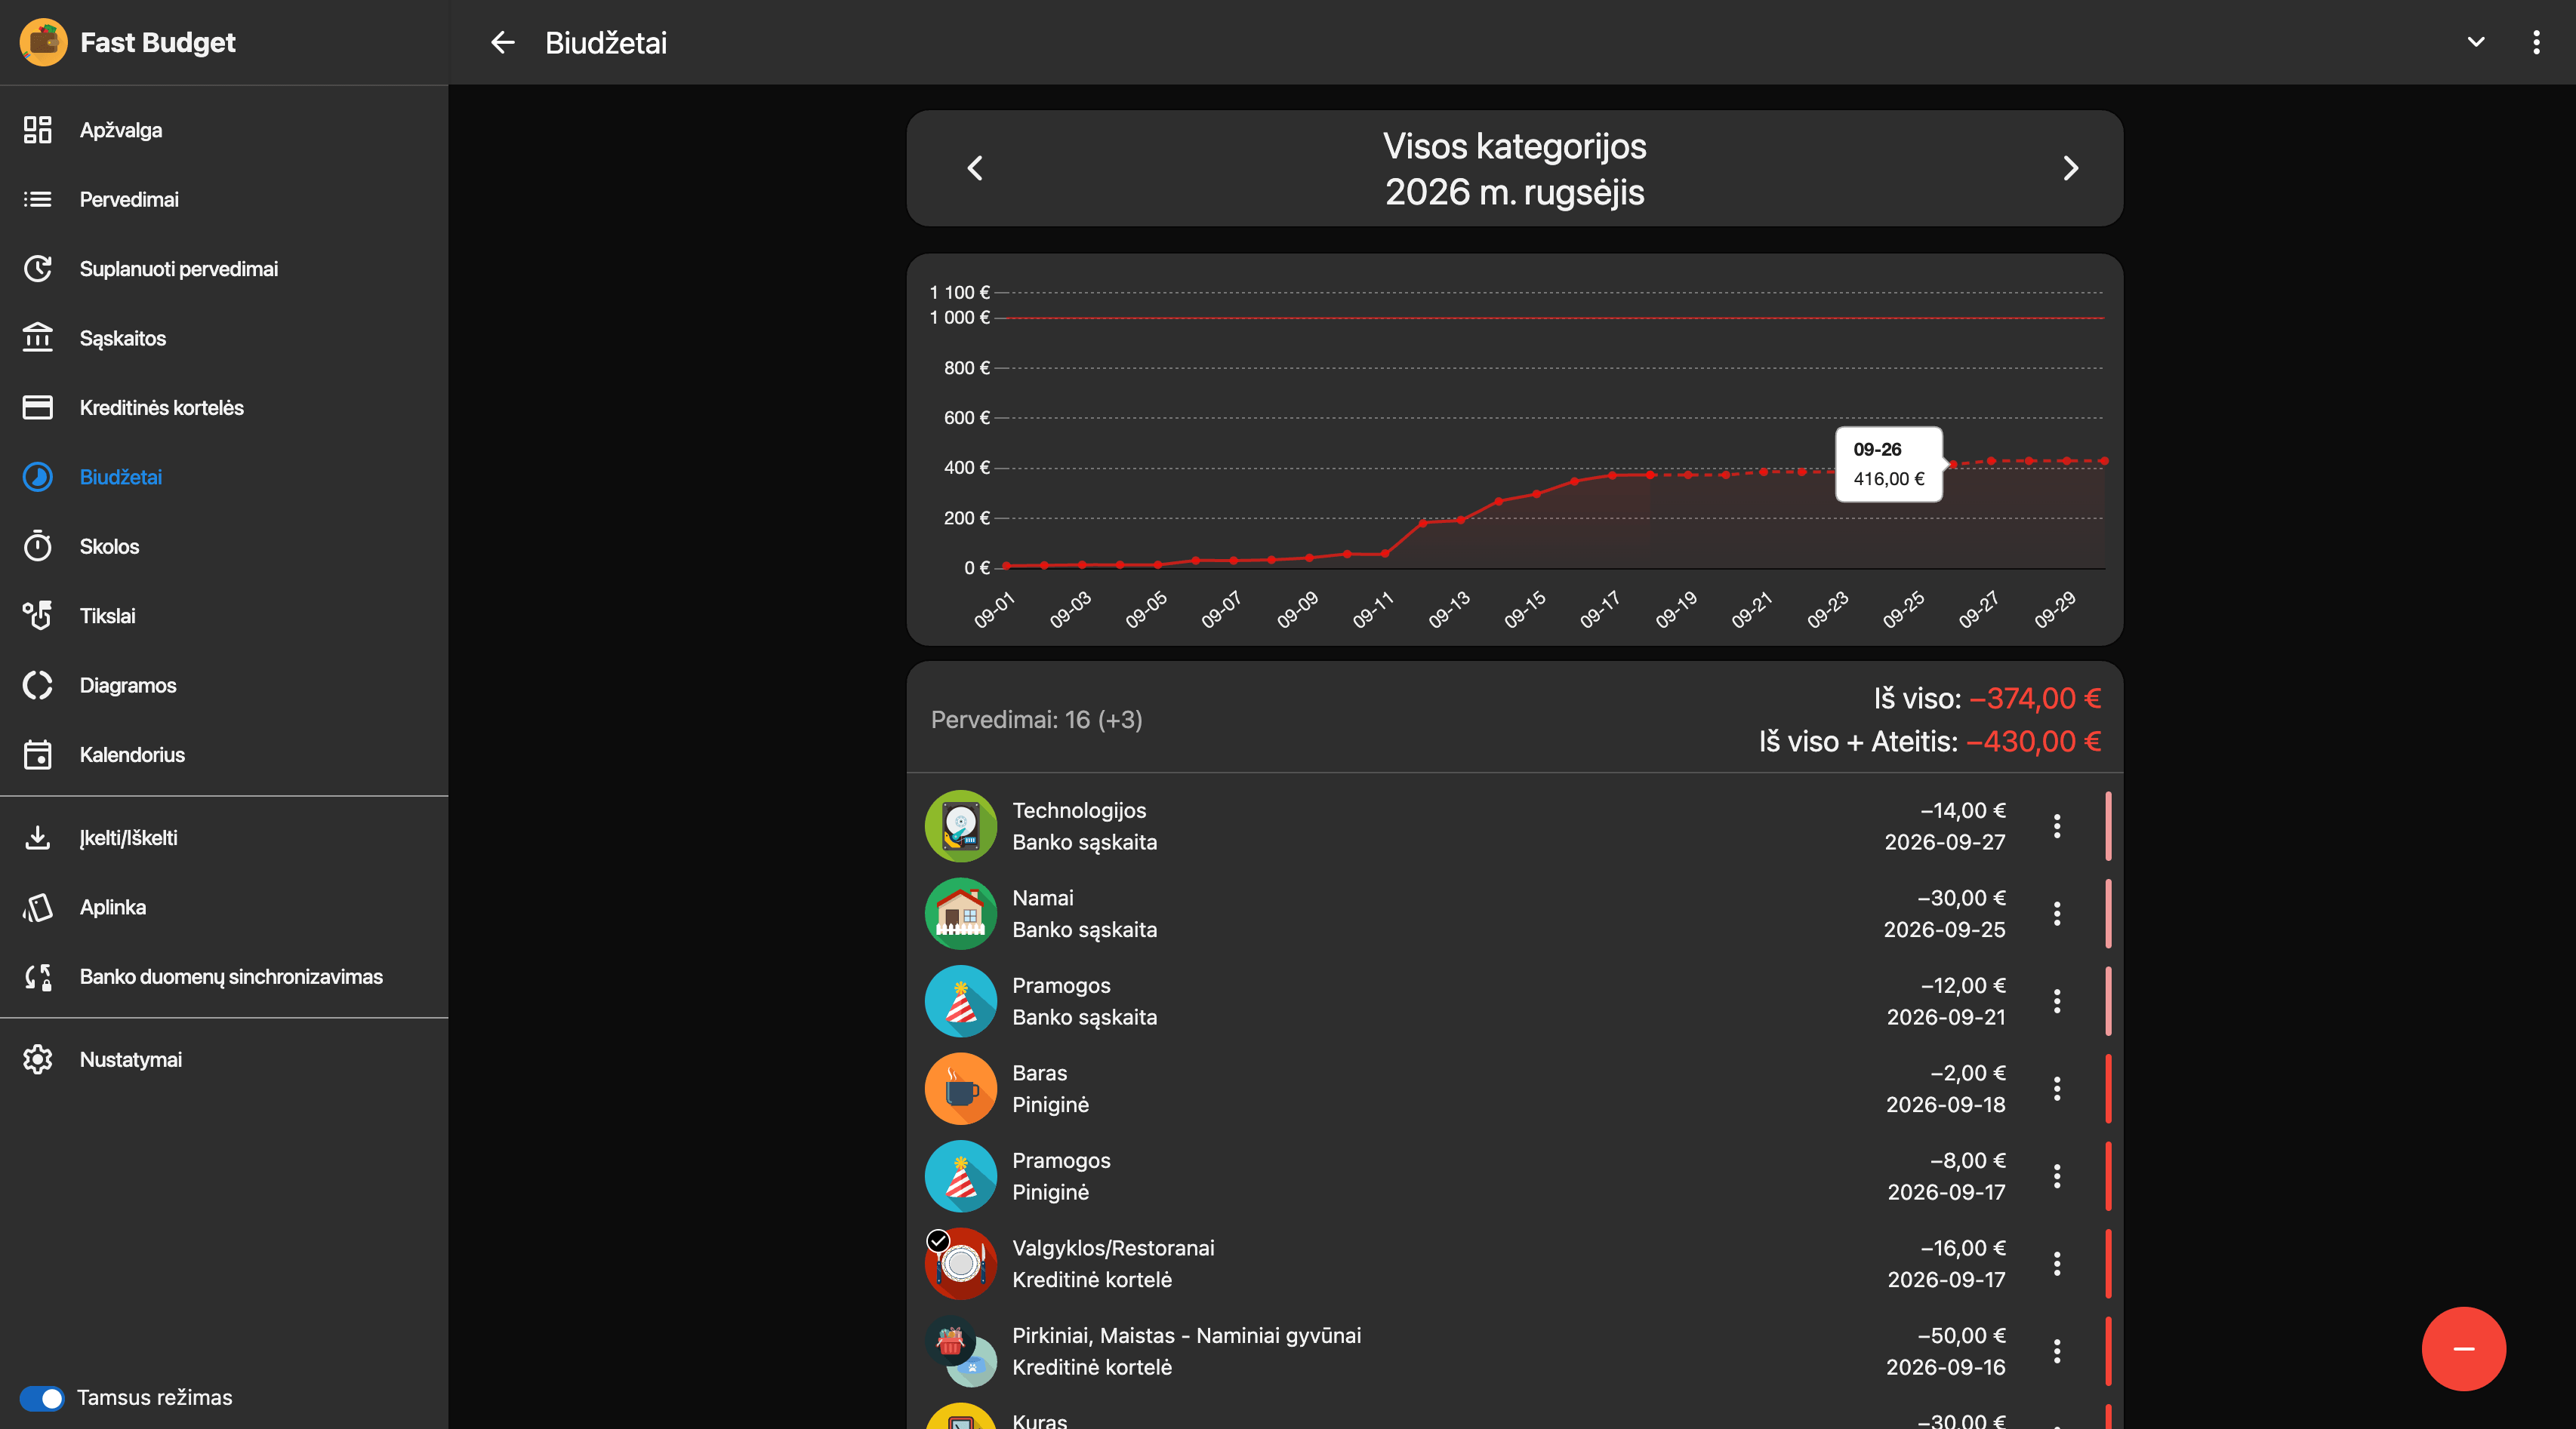This screenshot has width=2576, height=1429.
Task: Open the Skolos debts page
Action: [x=224, y=546]
